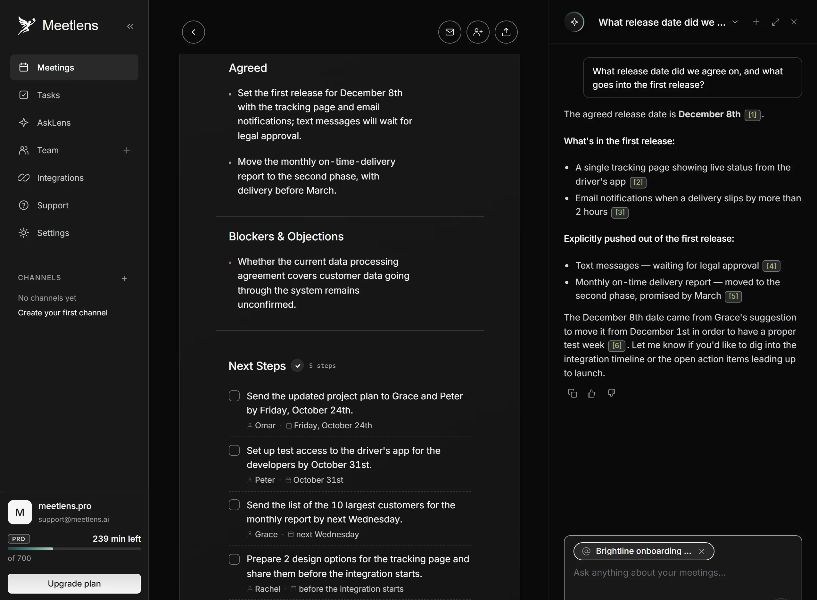Check the 'Prepare 2 design options' step
This screenshot has width=817, height=600.
pos(234,559)
